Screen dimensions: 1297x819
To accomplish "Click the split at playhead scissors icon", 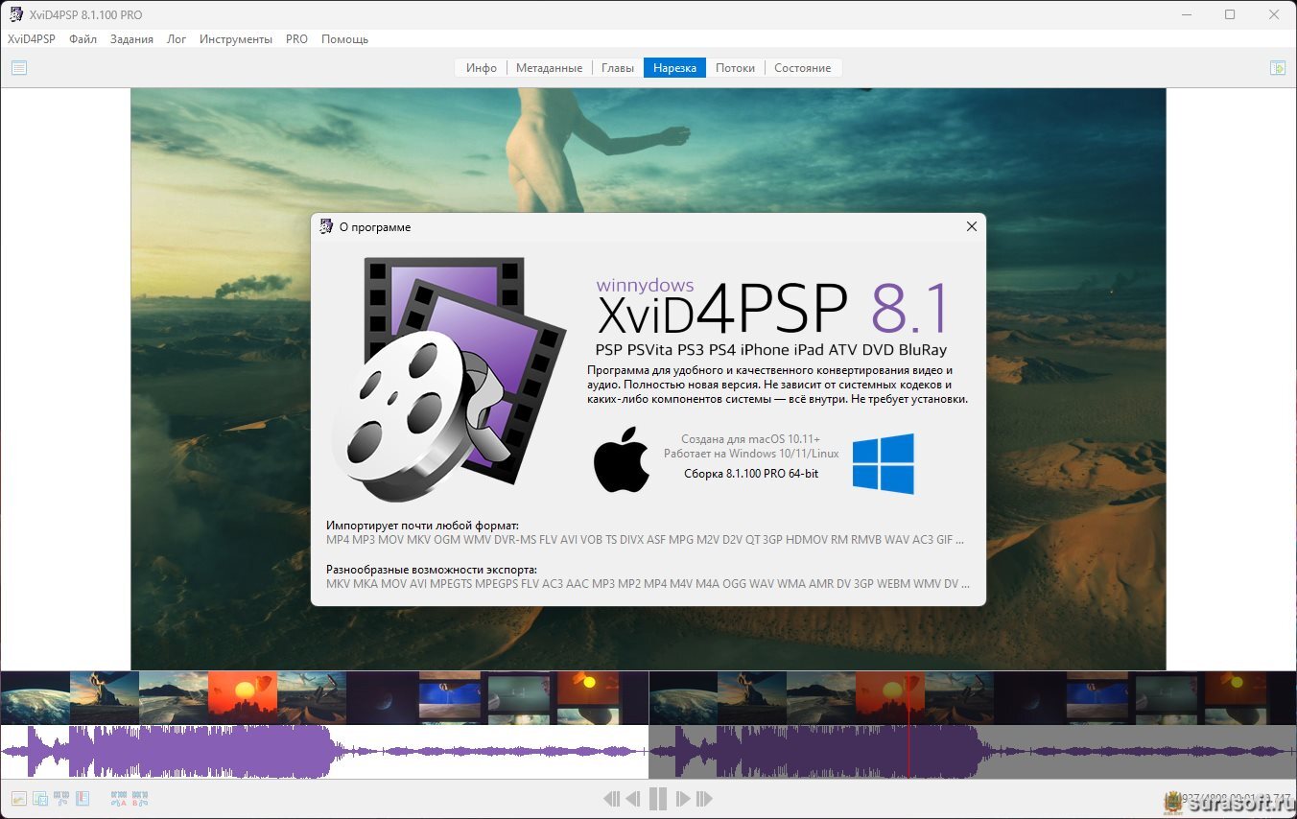I will pos(61,798).
